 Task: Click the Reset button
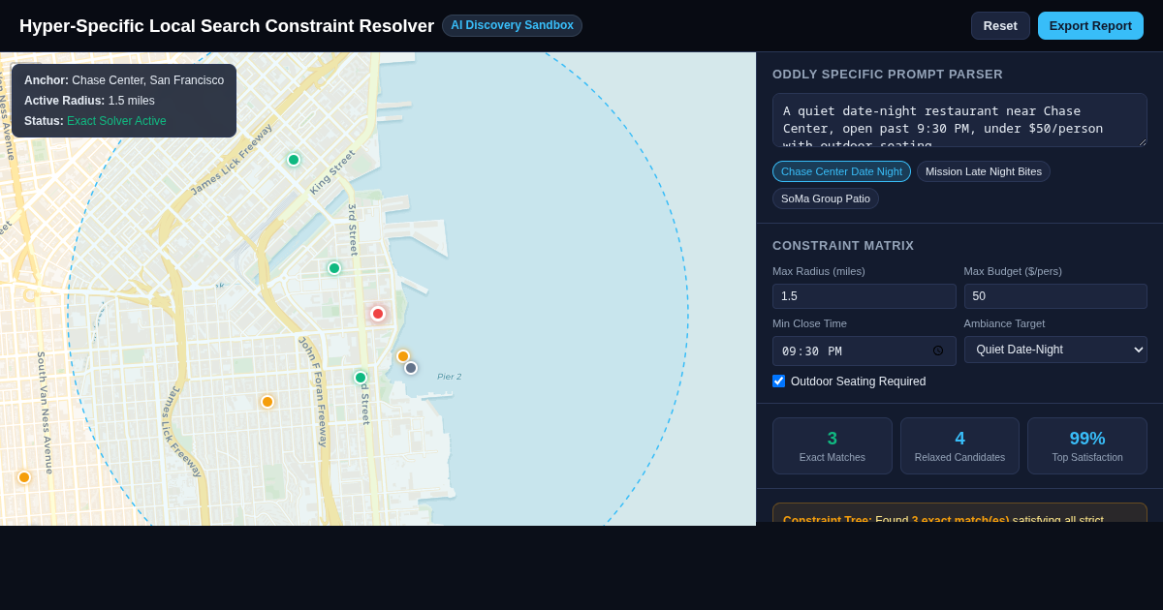coord(1000,25)
